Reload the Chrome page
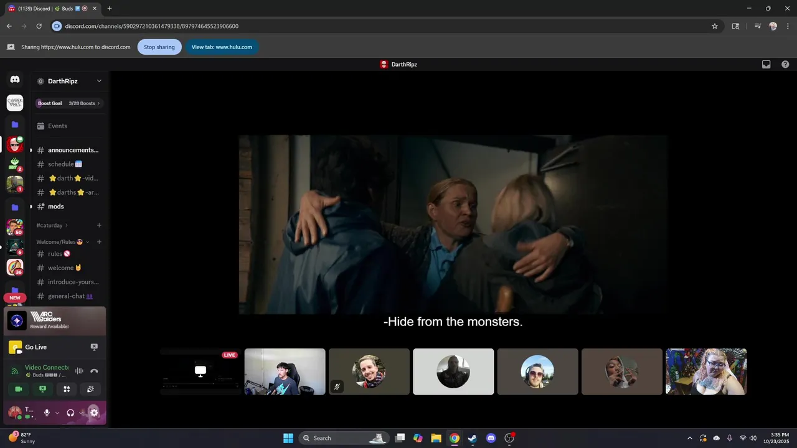This screenshot has width=797, height=448. pos(39,26)
